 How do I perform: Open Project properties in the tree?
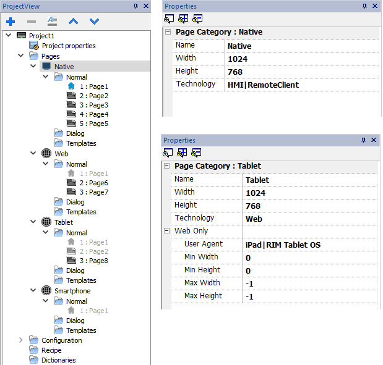pos(68,46)
